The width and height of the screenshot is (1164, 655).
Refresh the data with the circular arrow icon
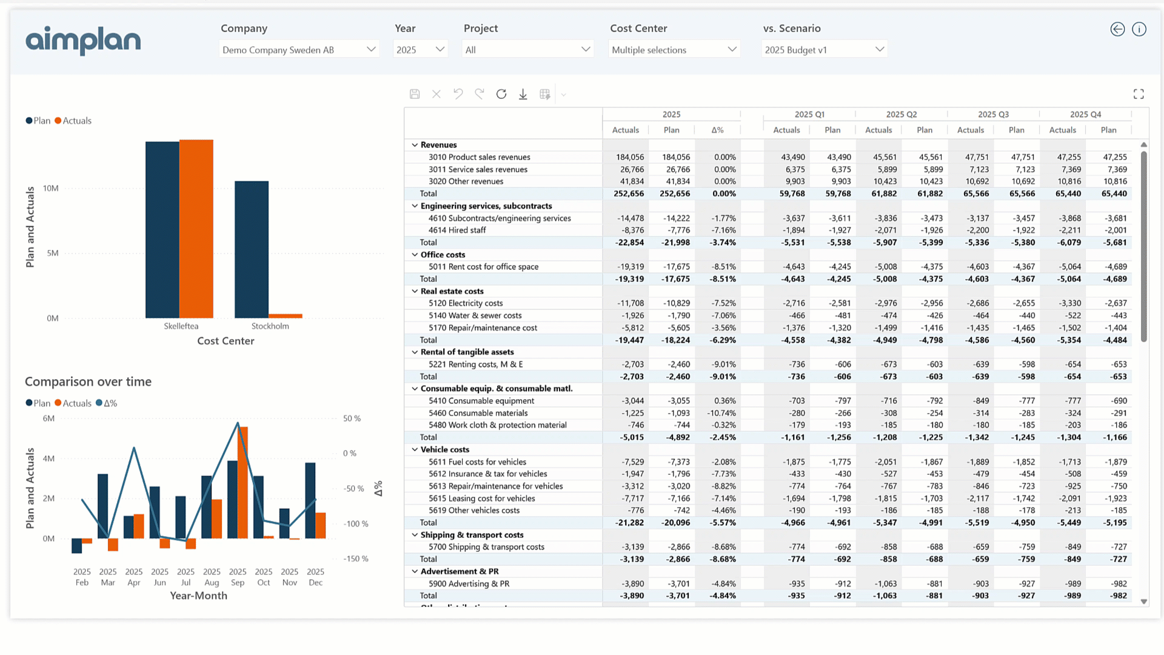(x=501, y=94)
